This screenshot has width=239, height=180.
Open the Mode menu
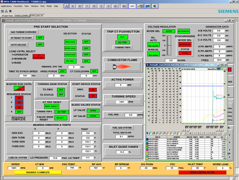49,6
